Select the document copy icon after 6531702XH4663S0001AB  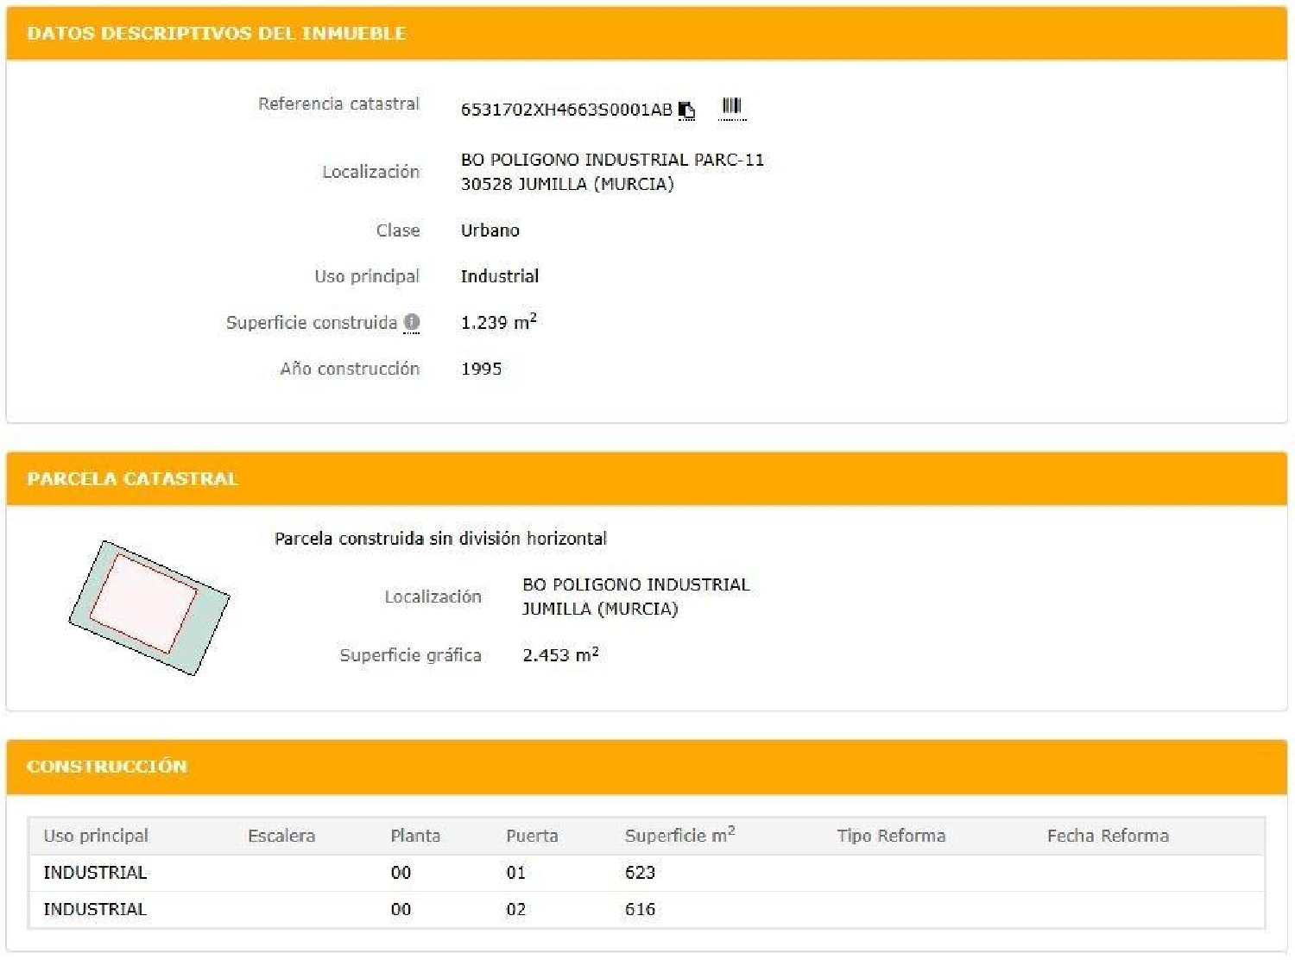point(686,111)
